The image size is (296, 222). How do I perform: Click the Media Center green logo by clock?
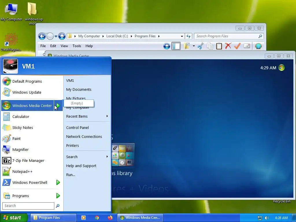[x=282, y=68]
